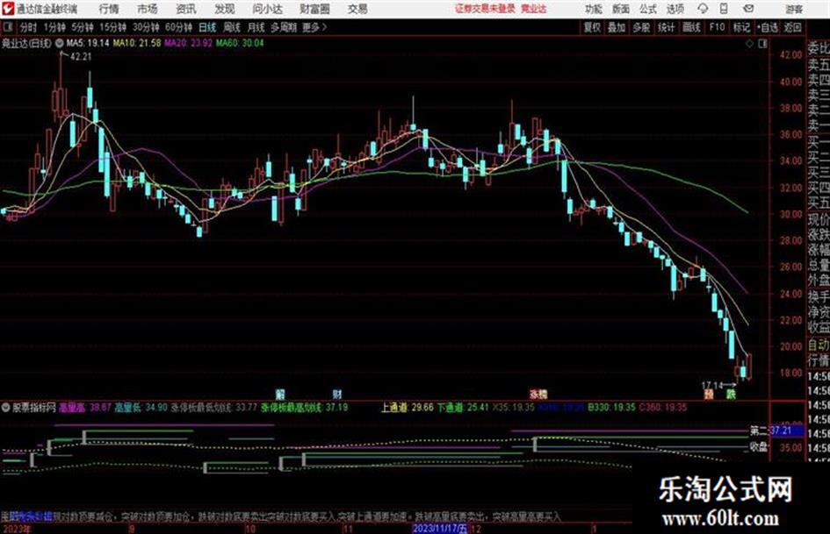The width and height of the screenshot is (830, 534).
Task: Click the 叠加 overlay button
Action: (617, 27)
